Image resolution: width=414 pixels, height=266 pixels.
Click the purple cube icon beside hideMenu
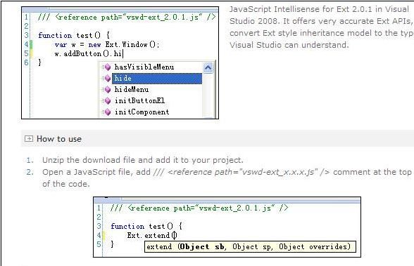coord(108,90)
